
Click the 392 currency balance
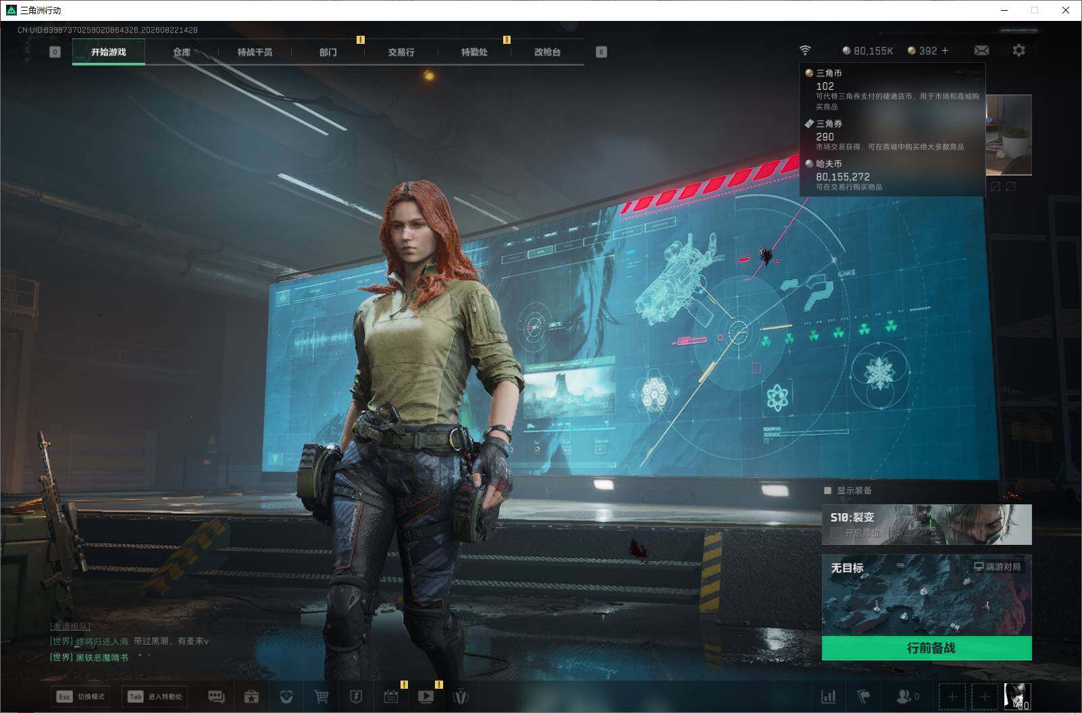[923, 51]
